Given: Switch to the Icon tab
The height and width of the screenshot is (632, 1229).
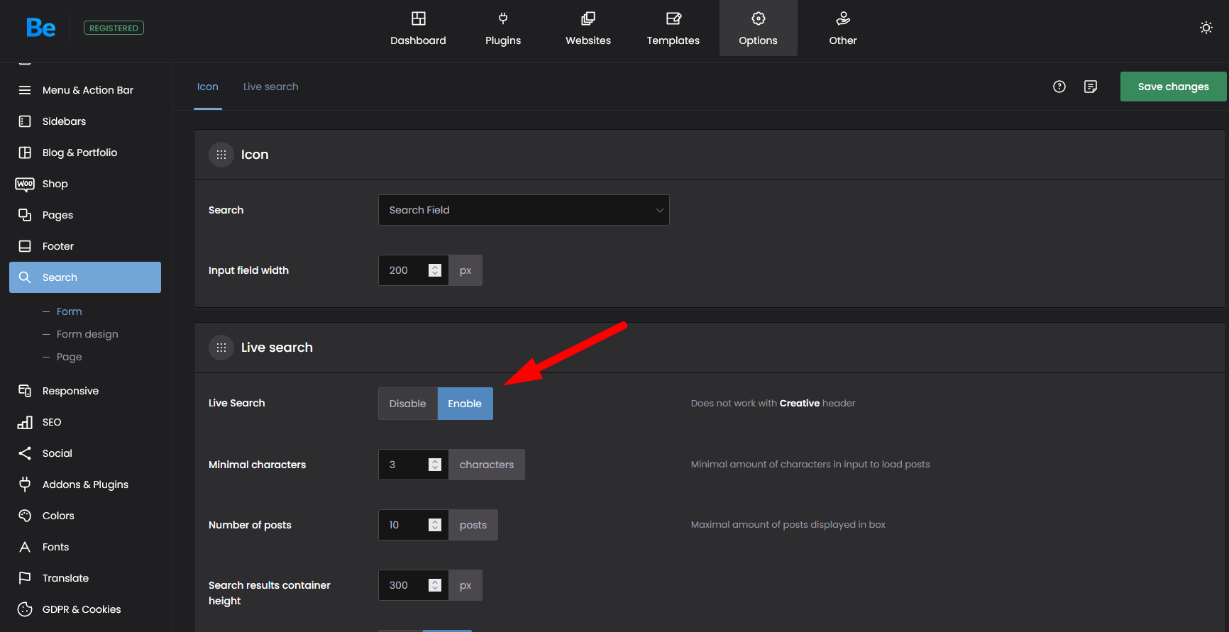Looking at the screenshot, I should [208, 87].
